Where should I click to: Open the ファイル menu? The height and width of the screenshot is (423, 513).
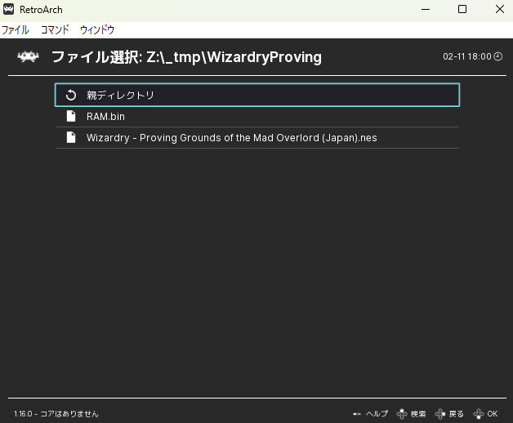tap(16, 29)
